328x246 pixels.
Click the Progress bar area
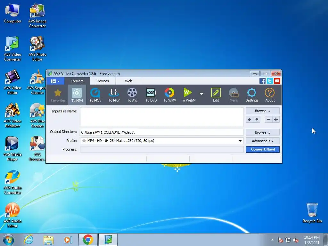(x=162, y=149)
